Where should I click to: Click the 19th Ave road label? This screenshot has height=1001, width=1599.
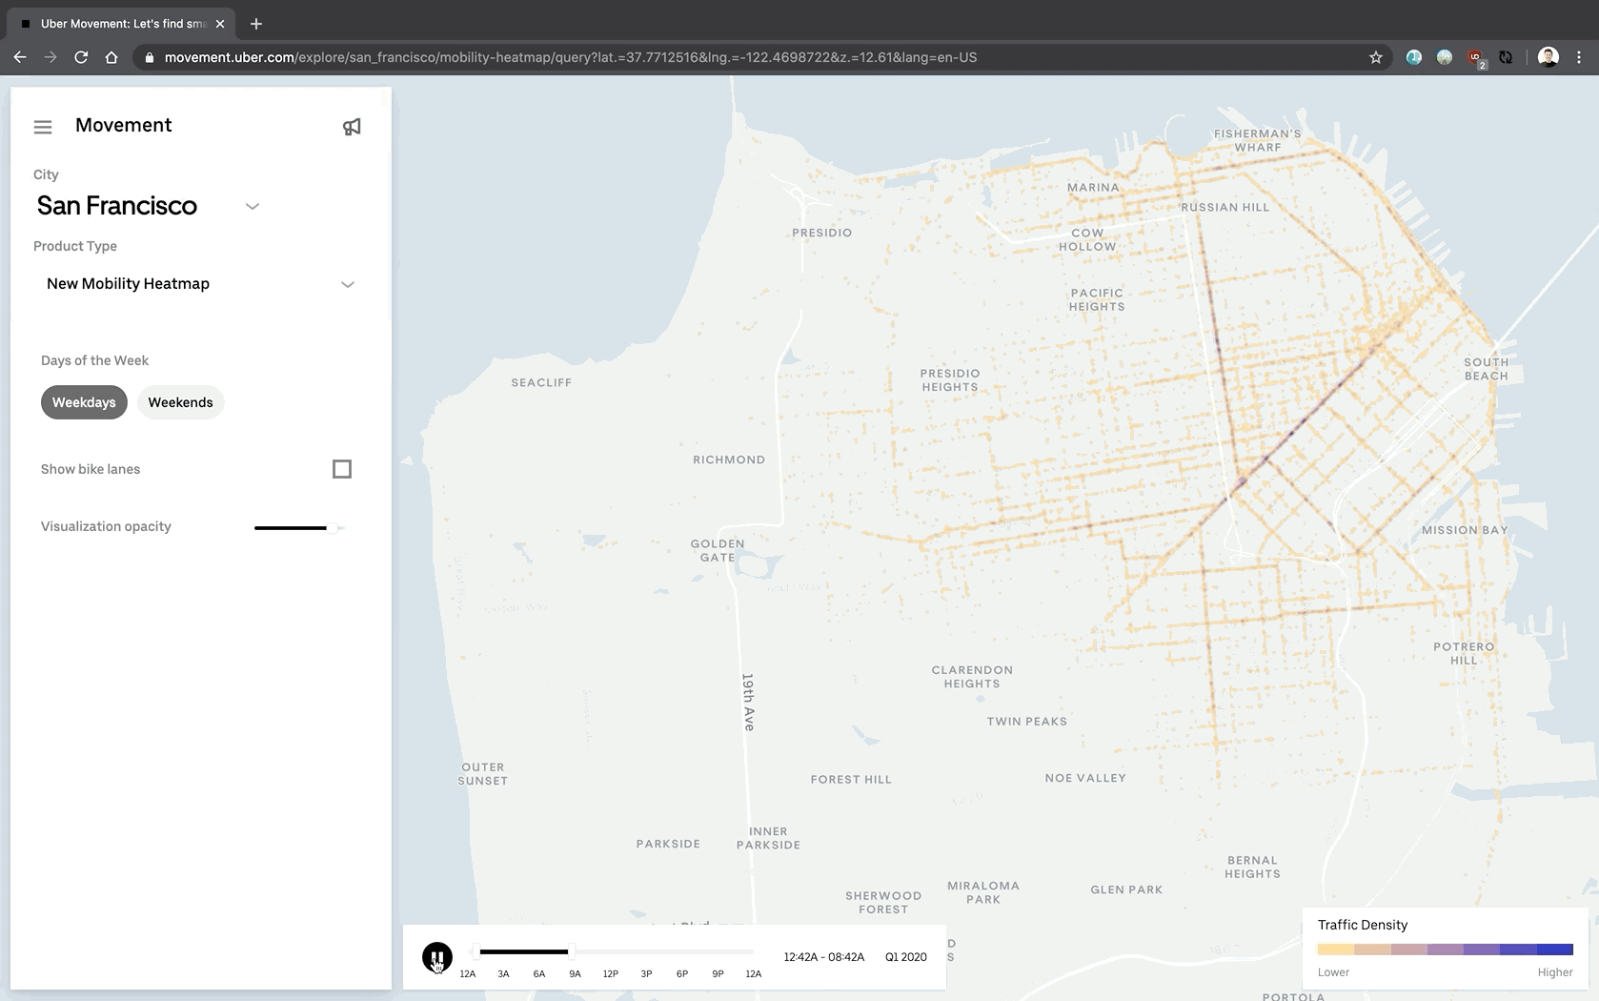point(749,703)
